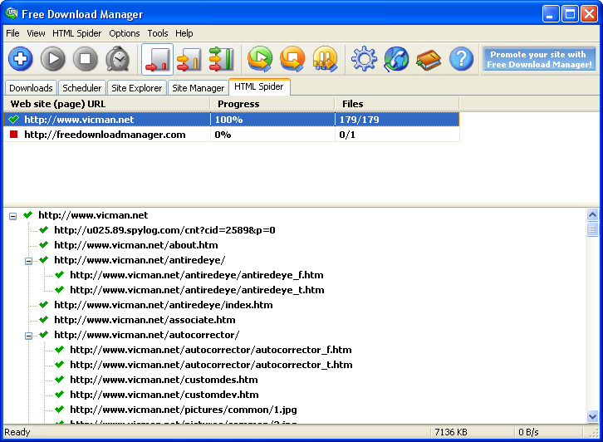The height and width of the screenshot is (442, 603).
Task: Click the scroll down arrow in tree pane
Action: (592, 416)
